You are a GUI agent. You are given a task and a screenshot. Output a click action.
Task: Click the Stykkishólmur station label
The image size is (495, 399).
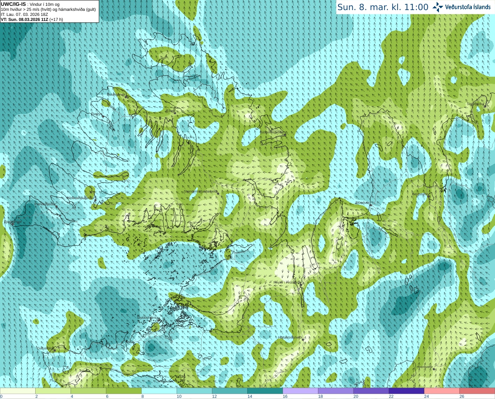tap(148, 318)
